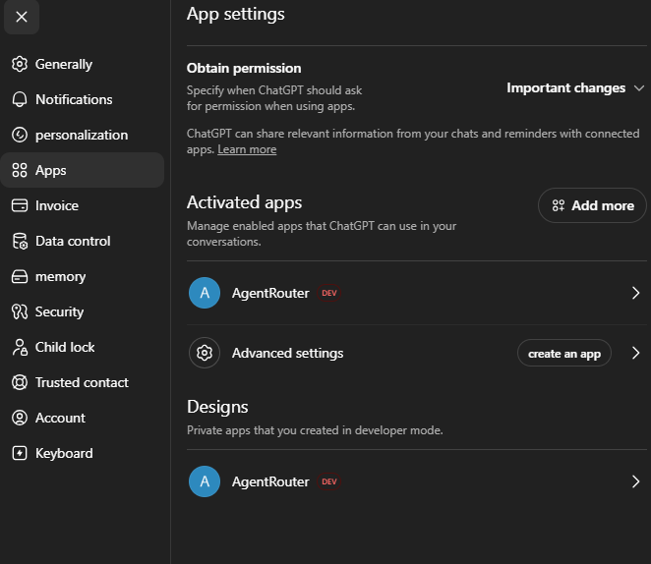The height and width of the screenshot is (564, 651).
Task: Click the Obtain permission heading
Action: 244,68
